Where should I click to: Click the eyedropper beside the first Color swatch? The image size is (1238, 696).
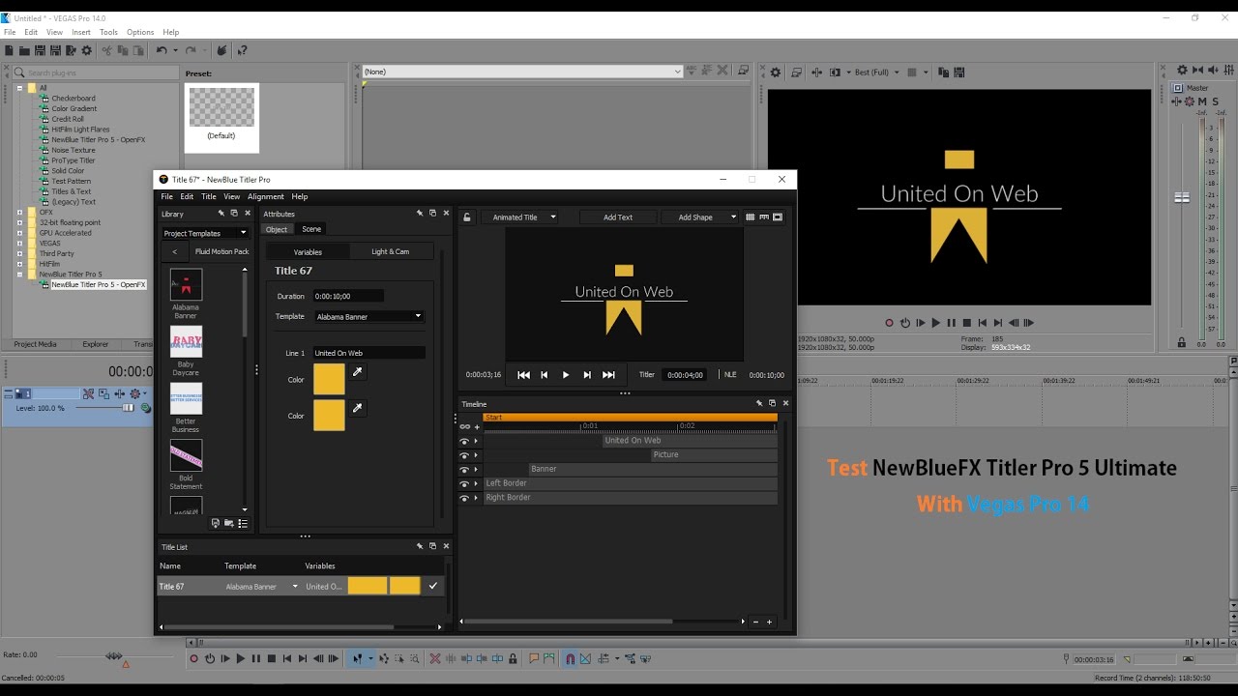coord(358,372)
